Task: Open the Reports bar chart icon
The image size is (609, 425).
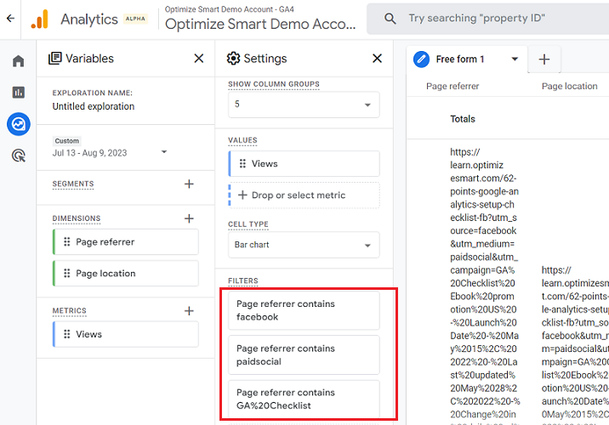Action: click(x=18, y=93)
